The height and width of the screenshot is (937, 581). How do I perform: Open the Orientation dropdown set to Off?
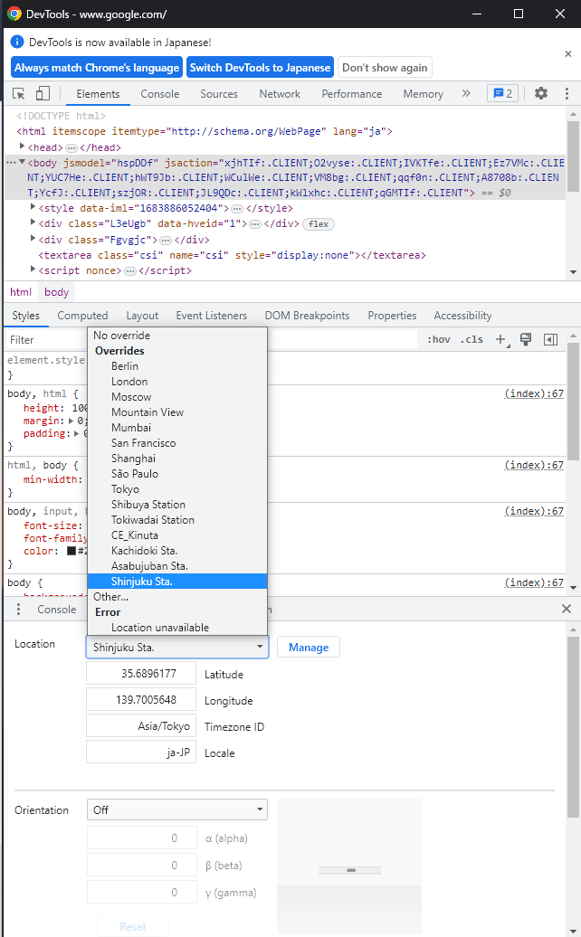point(177,809)
